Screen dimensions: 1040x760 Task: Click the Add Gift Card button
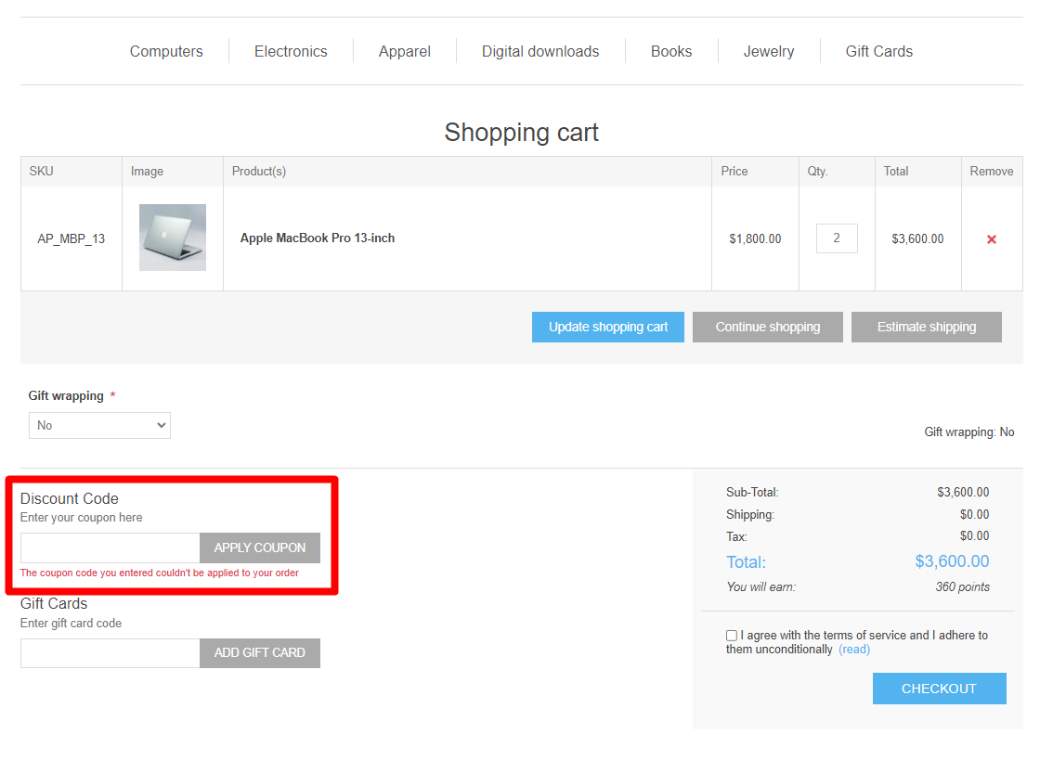260,653
